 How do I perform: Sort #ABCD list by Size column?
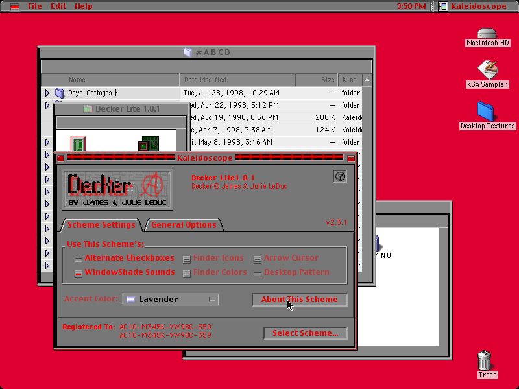[317, 80]
